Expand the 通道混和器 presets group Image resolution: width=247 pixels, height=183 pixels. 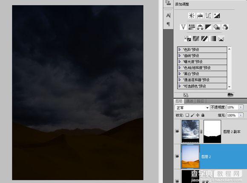pyautogui.click(x=179, y=80)
